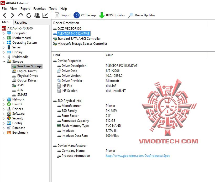Go forward with the right arrow icon
215x182 pixels.
(x=12, y=15)
